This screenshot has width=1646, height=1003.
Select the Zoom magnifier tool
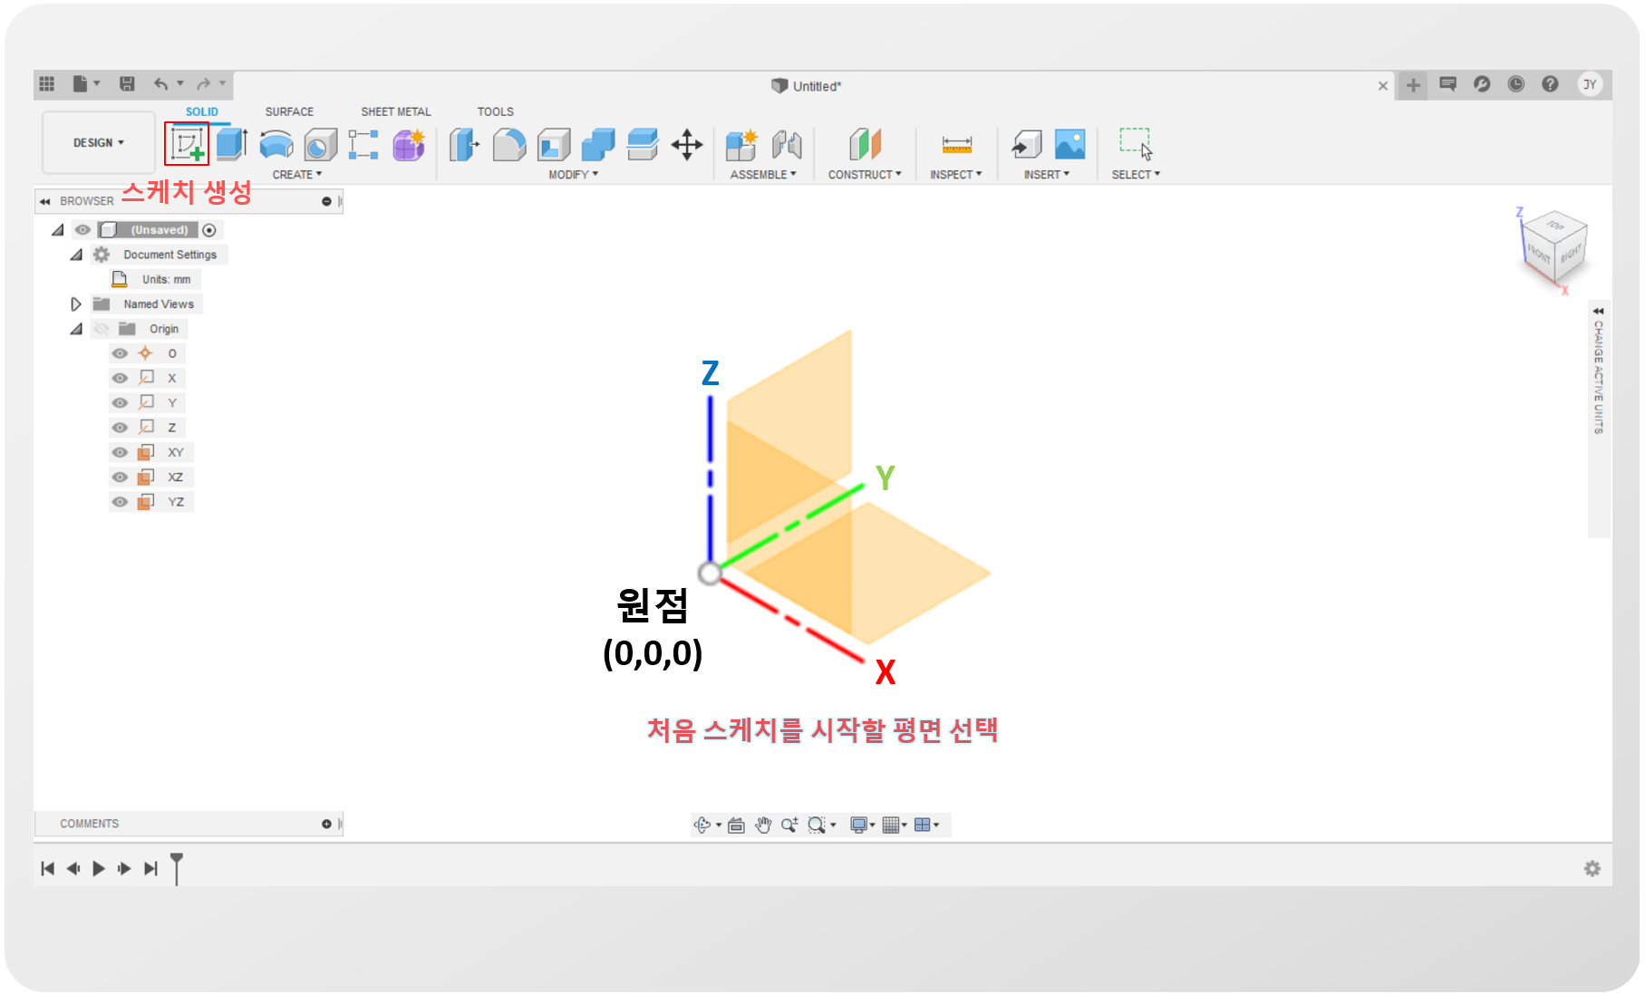[x=789, y=825]
